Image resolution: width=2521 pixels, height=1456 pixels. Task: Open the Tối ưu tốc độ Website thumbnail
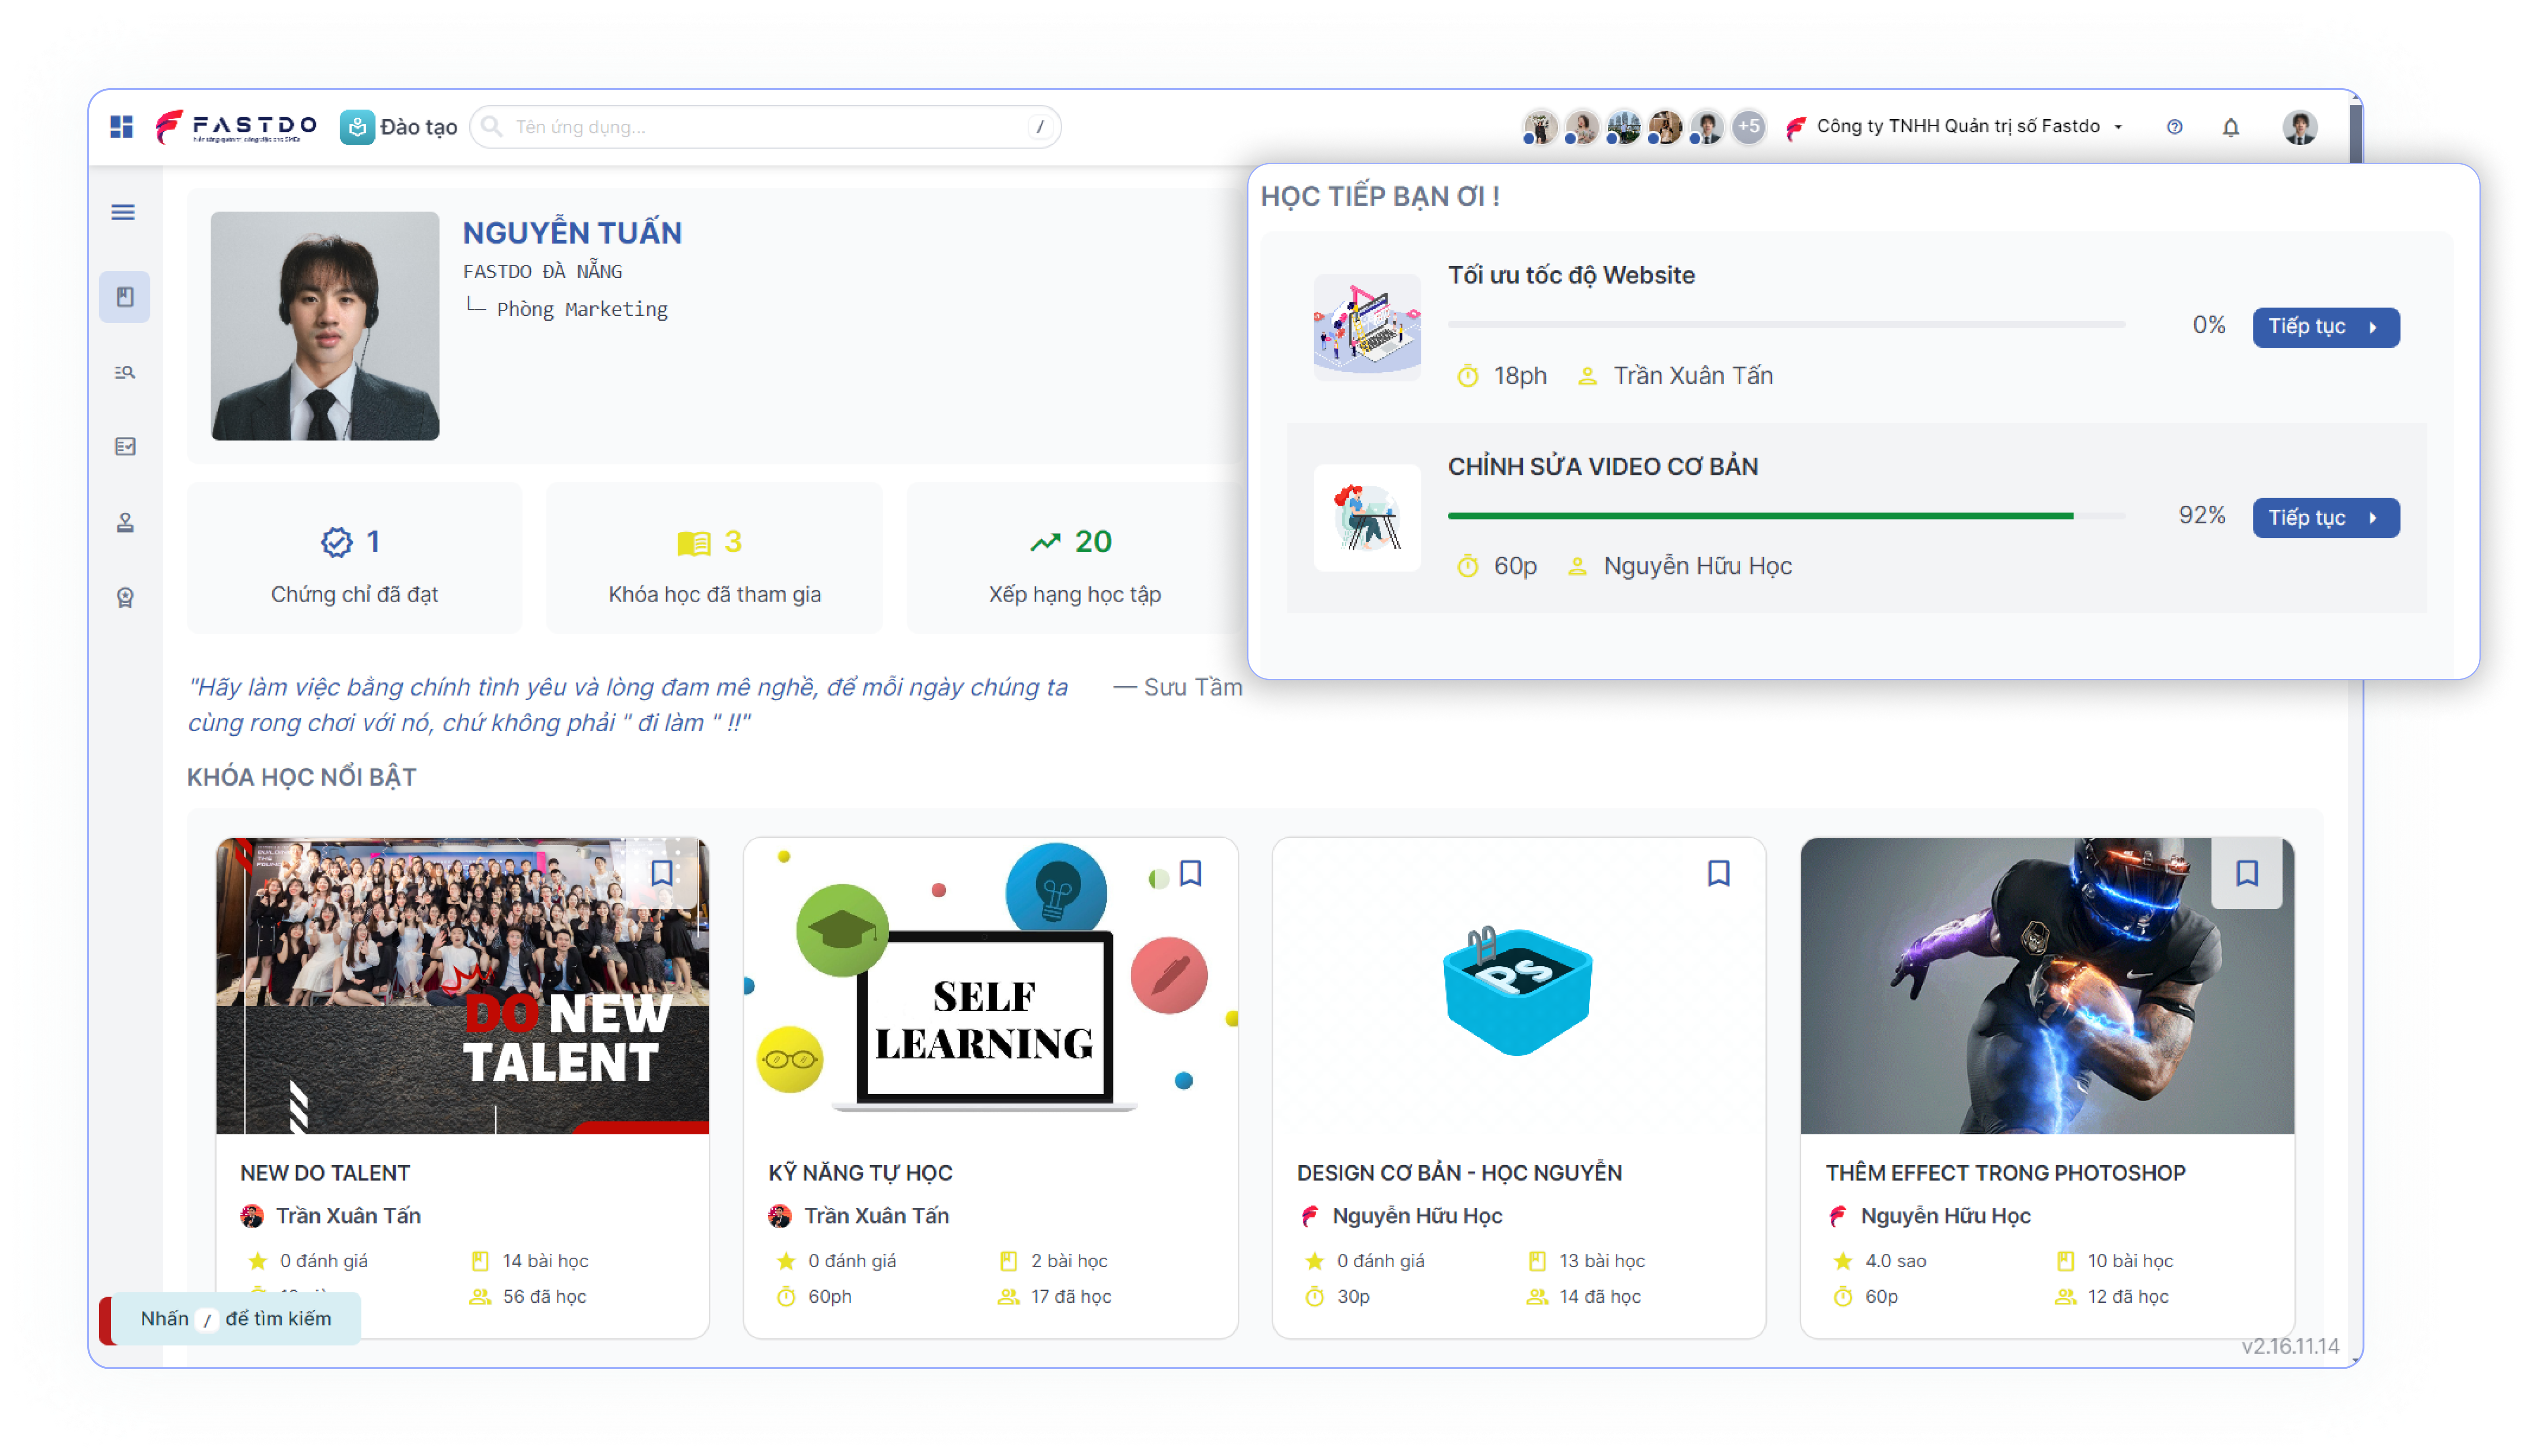tap(1366, 327)
